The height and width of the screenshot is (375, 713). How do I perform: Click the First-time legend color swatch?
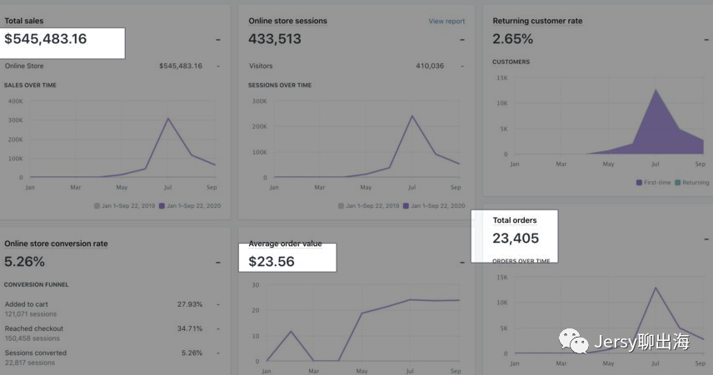tap(639, 182)
